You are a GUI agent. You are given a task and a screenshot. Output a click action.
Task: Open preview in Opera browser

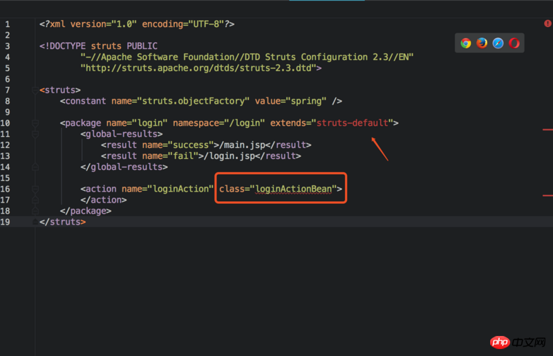[x=514, y=43]
